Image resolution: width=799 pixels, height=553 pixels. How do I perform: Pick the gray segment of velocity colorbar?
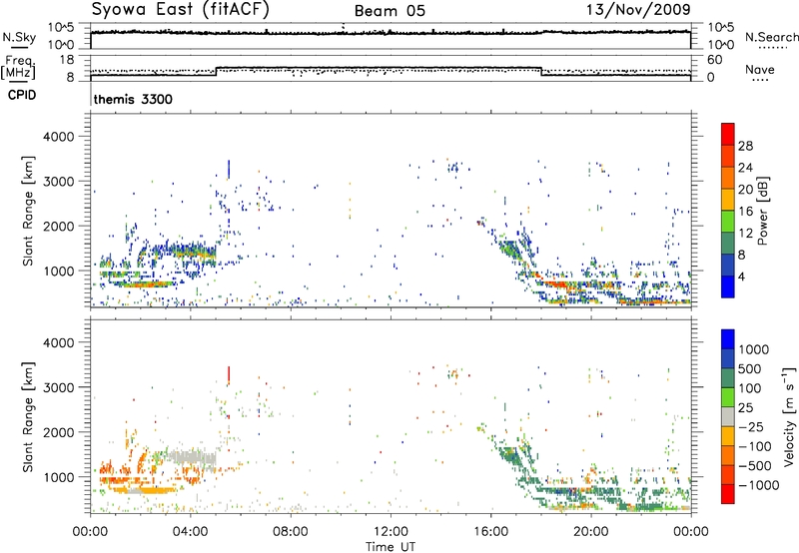click(x=728, y=416)
